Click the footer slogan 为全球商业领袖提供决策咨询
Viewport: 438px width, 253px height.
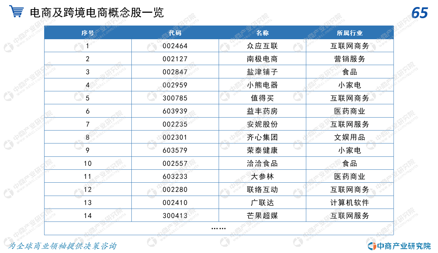62,246
